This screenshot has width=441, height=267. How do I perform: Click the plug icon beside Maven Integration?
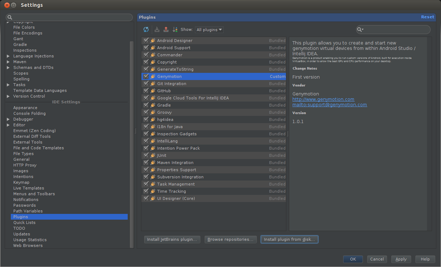point(153,163)
